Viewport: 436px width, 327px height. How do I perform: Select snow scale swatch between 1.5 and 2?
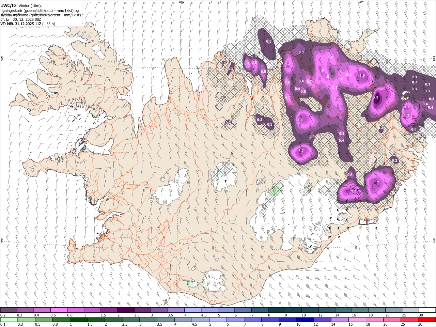(109, 310)
